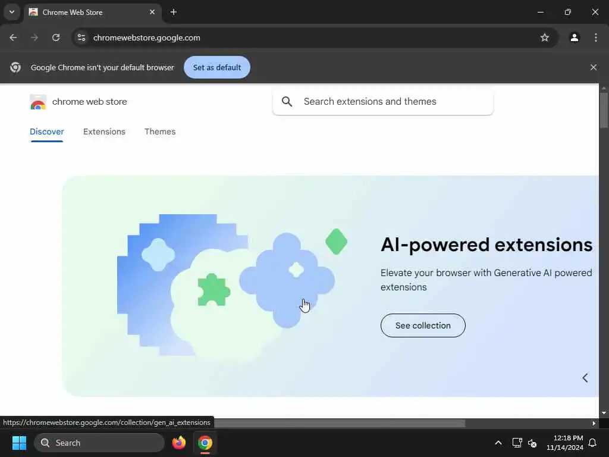Click the vertical scrollbar thumb
609x457 pixels.
(604, 110)
